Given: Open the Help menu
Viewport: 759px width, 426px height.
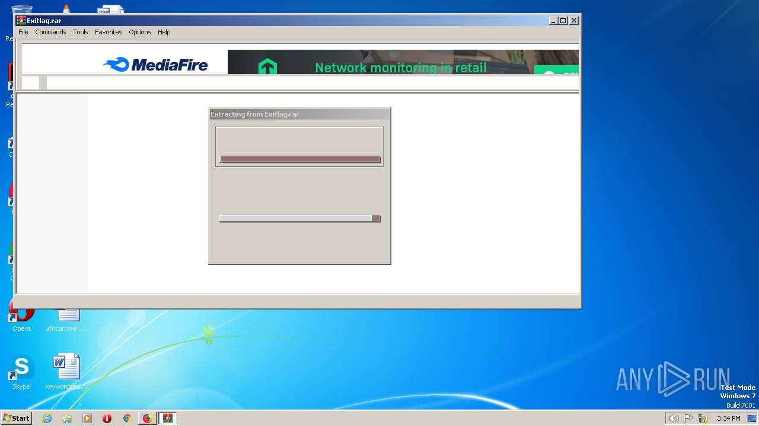Looking at the screenshot, I should (164, 32).
